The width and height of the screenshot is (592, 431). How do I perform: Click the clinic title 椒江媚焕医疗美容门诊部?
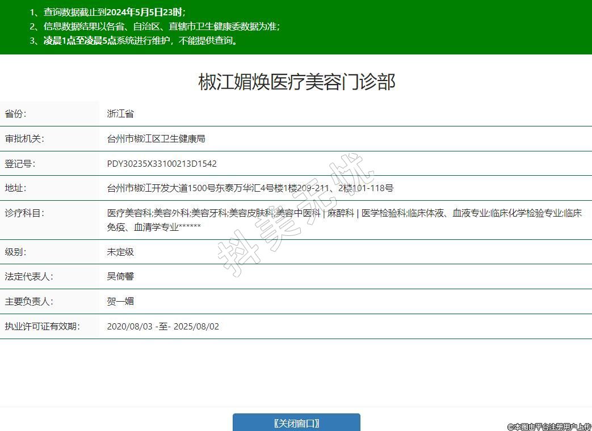pyautogui.click(x=296, y=82)
